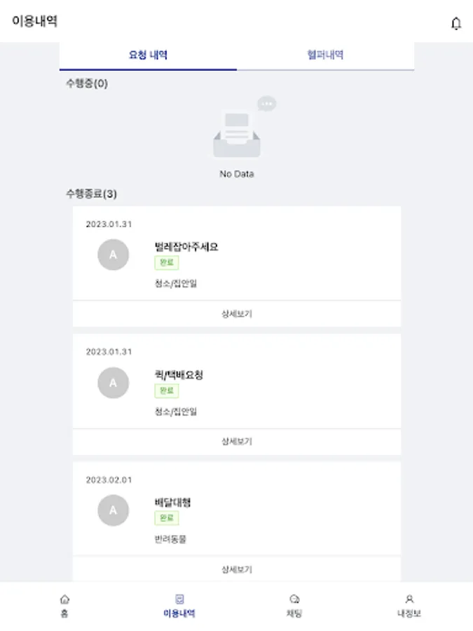Click the 배달대행 request title
Screen dimensions: 473x631
pyautogui.click(x=172, y=502)
